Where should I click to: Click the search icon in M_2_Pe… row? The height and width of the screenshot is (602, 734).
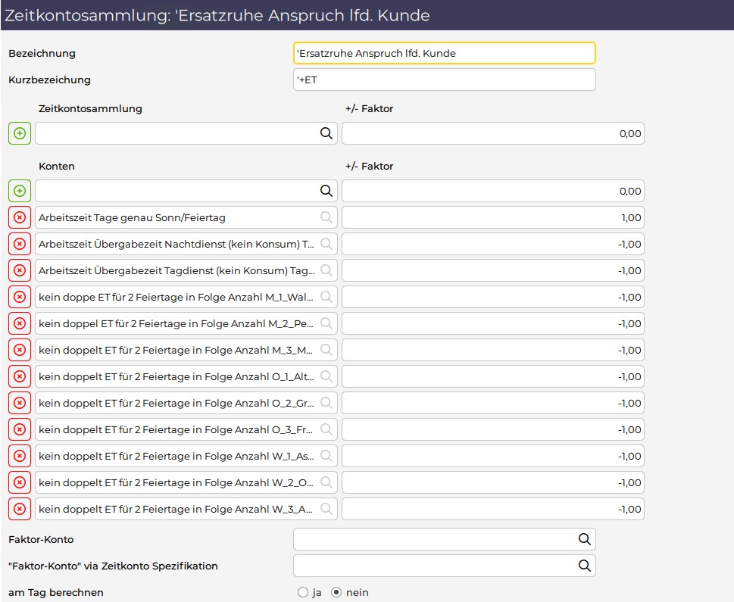click(326, 323)
